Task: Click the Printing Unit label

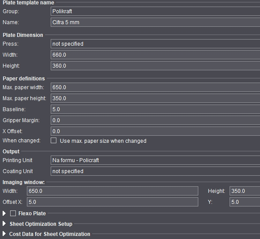Action: [18, 160]
